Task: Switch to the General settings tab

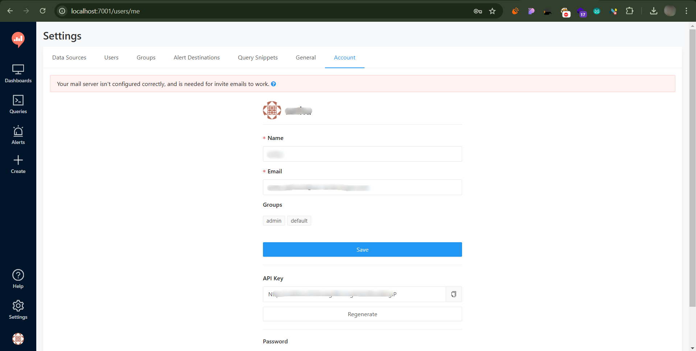Action: pyautogui.click(x=305, y=57)
